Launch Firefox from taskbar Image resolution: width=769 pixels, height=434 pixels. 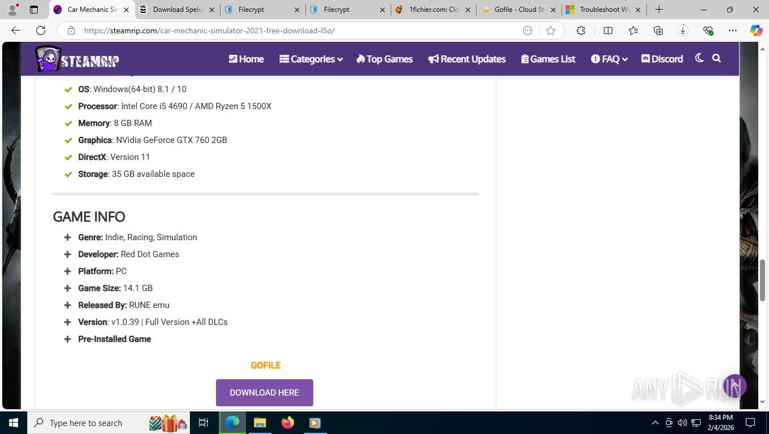point(287,423)
